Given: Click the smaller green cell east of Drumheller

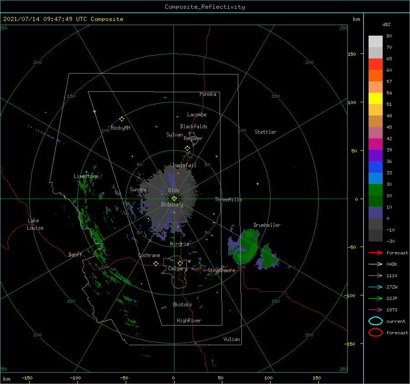Looking at the screenshot, I should (x=268, y=258).
